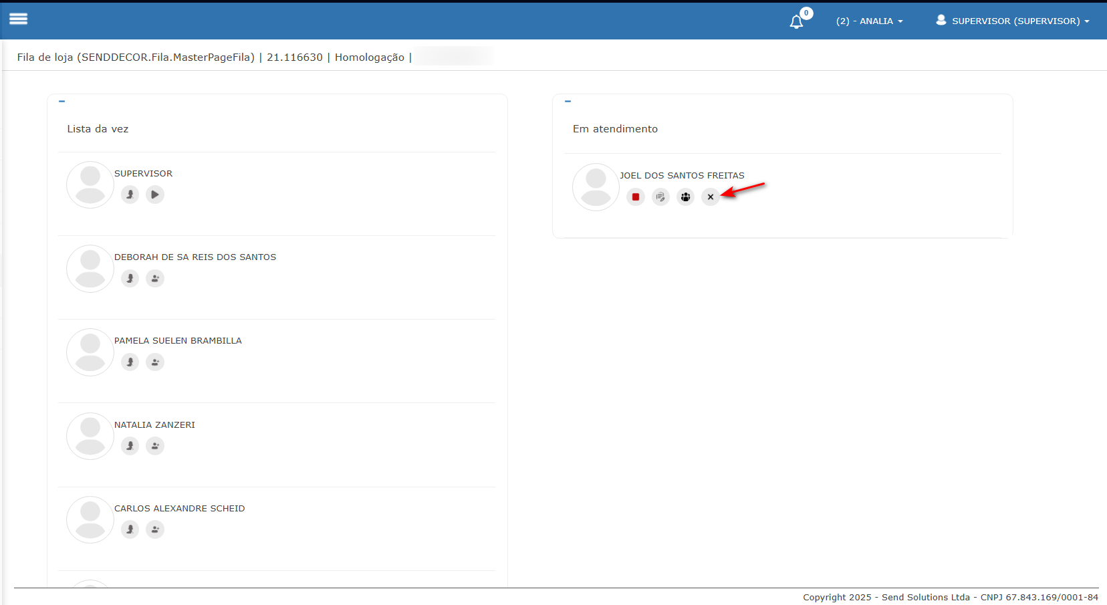Click the Em atendimento heading
The width and height of the screenshot is (1107, 605).
tap(615, 129)
